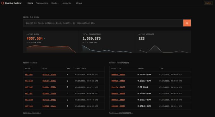Focus the search by hash field
Screen dimensions: 215x117
[x=103, y=23]
